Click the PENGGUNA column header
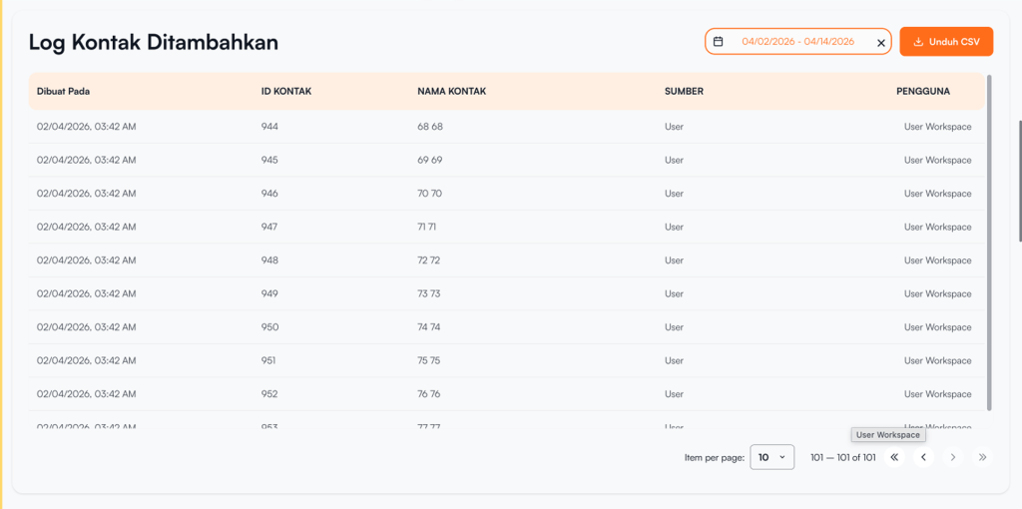This screenshot has width=1022, height=509. coord(923,91)
